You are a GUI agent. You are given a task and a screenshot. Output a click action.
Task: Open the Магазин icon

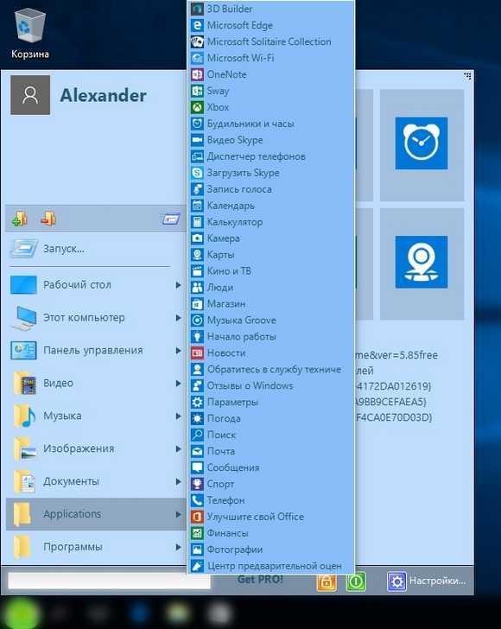click(x=197, y=304)
